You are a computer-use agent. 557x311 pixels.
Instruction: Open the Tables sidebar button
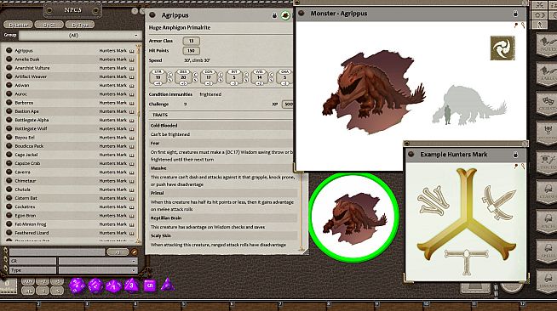[x=547, y=75]
